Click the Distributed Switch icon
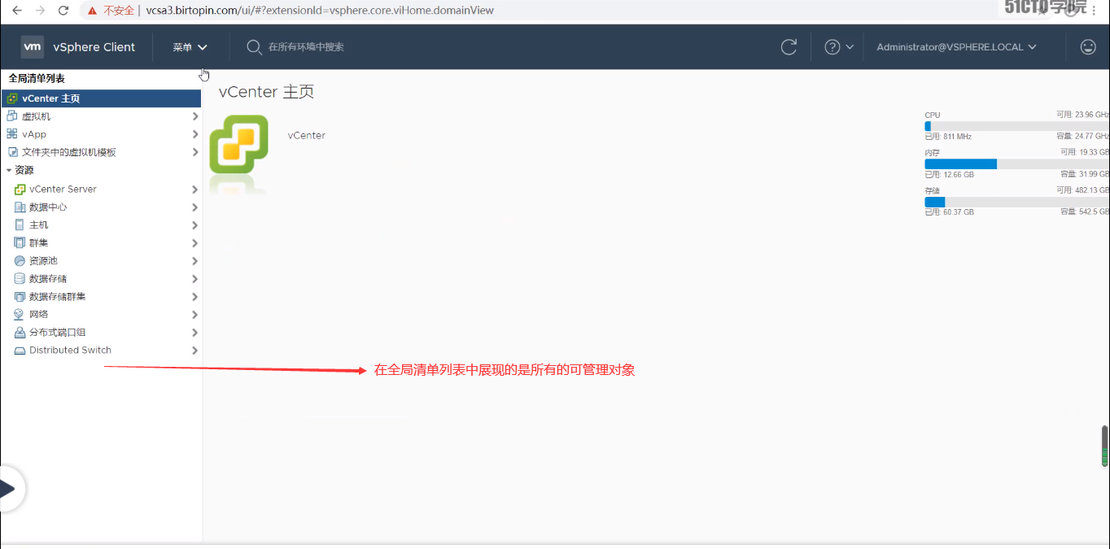Viewport: 1110px width, 549px height. (20, 351)
